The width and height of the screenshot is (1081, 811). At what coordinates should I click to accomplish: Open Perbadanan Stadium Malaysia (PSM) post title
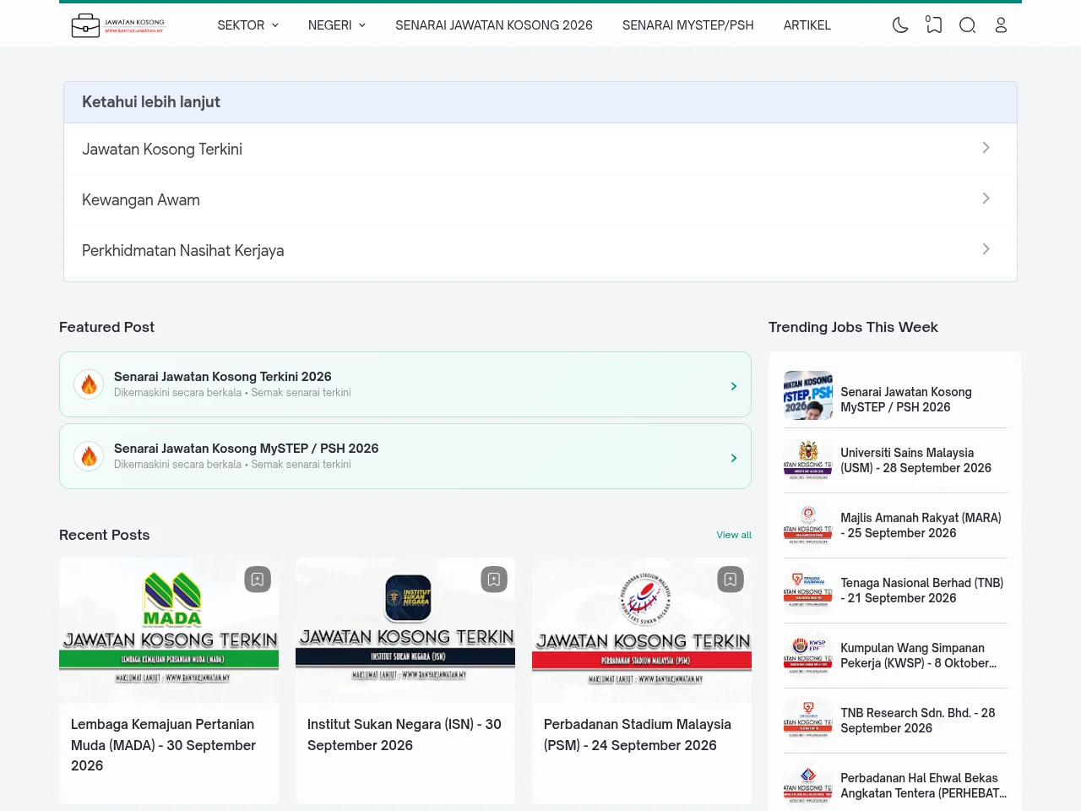638,735
